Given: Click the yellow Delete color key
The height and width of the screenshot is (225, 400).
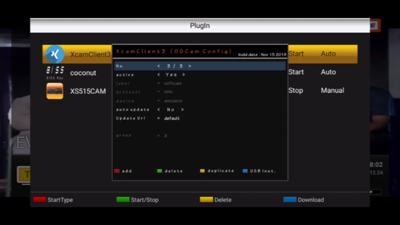Looking at the screenshot, I should click(206, 199).
